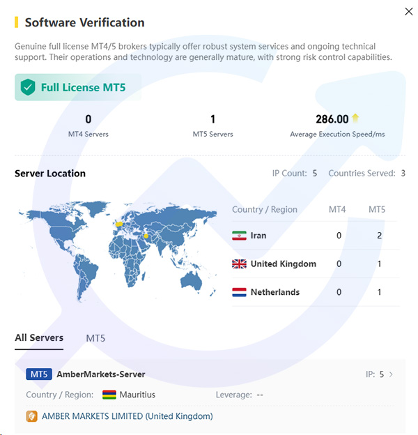Click the United Kingdom flag icon
This screenshot has width=418, height=435.
click(239, 264)
